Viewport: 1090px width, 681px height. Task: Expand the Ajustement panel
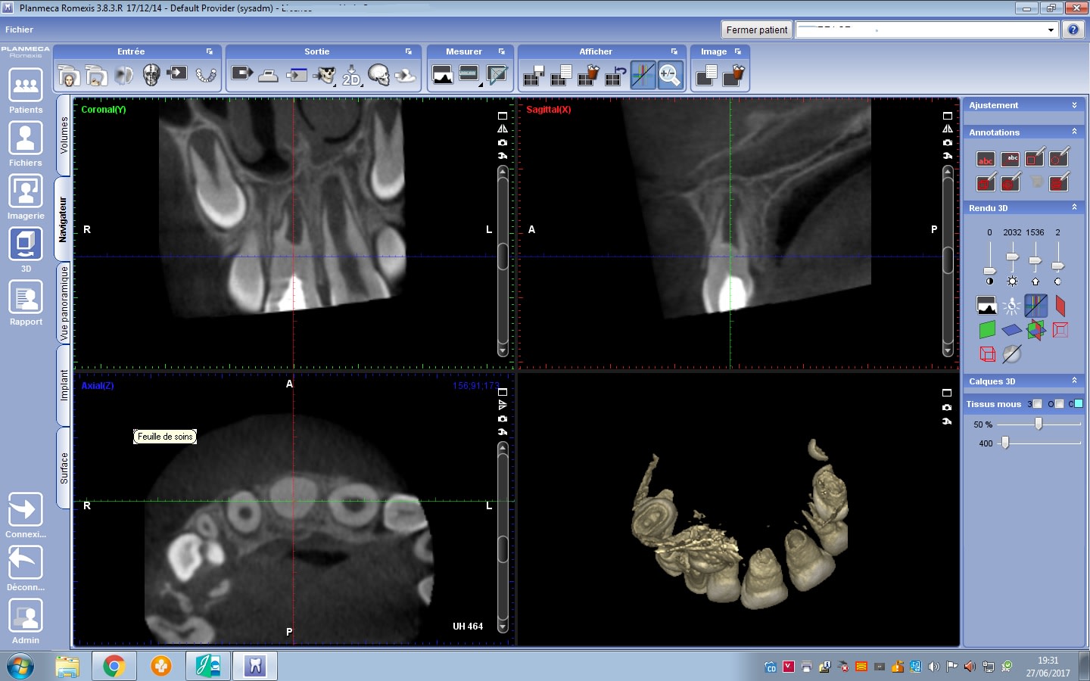coord(1074,105)
